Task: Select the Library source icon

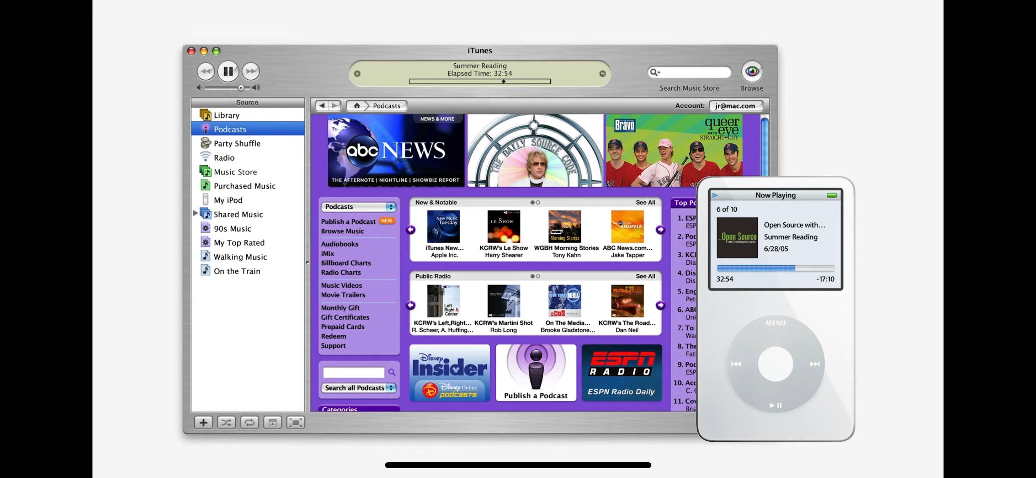Action: [x=205, y=115]
